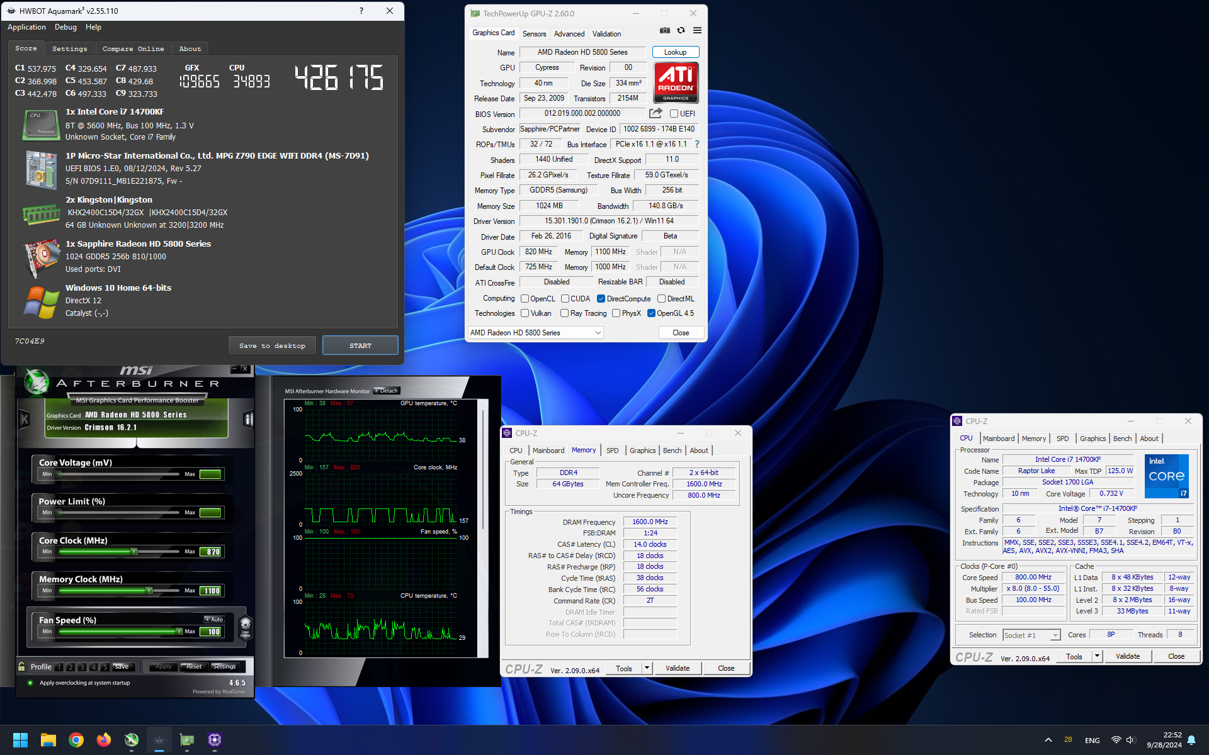Toggle the Vulkan checkbox
Image resolution: width=1209 pixels, height=755 pixels.
[525, 313]
